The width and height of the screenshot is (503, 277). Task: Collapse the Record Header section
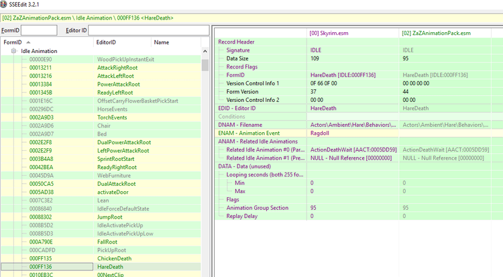[x=236, y=42]
